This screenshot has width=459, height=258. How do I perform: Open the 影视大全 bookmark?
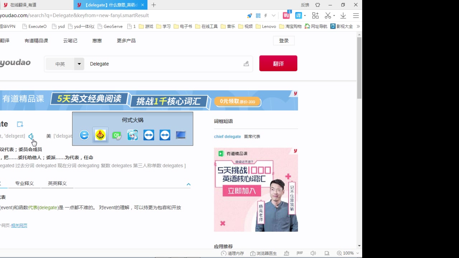click(342, 26)
